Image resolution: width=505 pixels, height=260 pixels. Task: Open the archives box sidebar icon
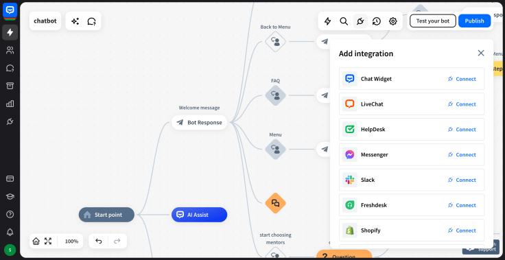10,86
